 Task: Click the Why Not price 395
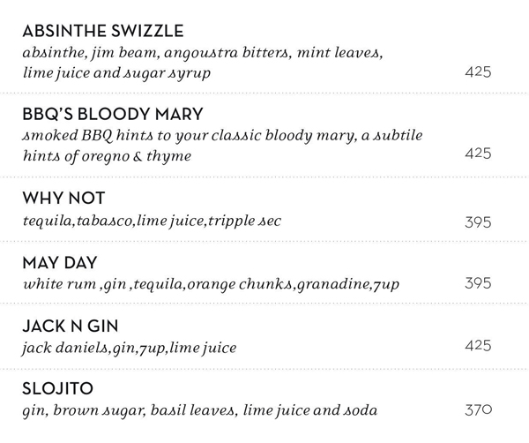coord(478,222)
